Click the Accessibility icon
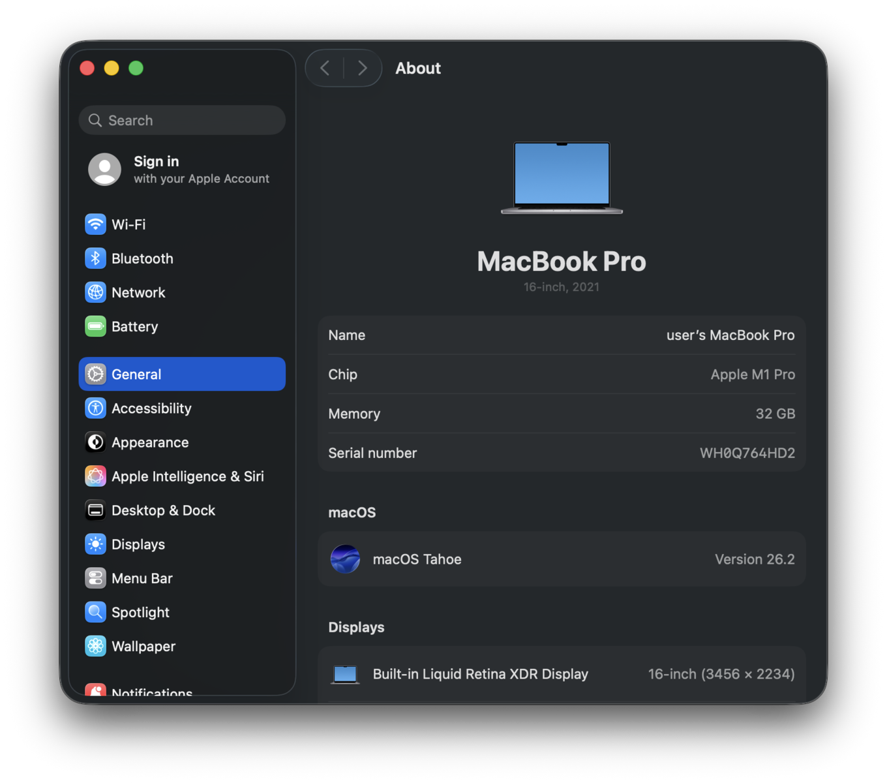Viewport: 887px width, 783px height. (x=95, y=408)
